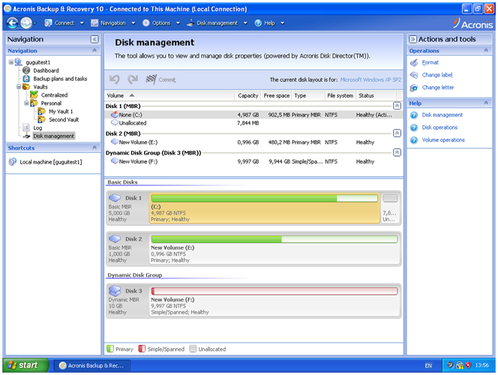Click the Disk 3 dynamic drive icon
498x375 pixels.
(x=115, y=290)
